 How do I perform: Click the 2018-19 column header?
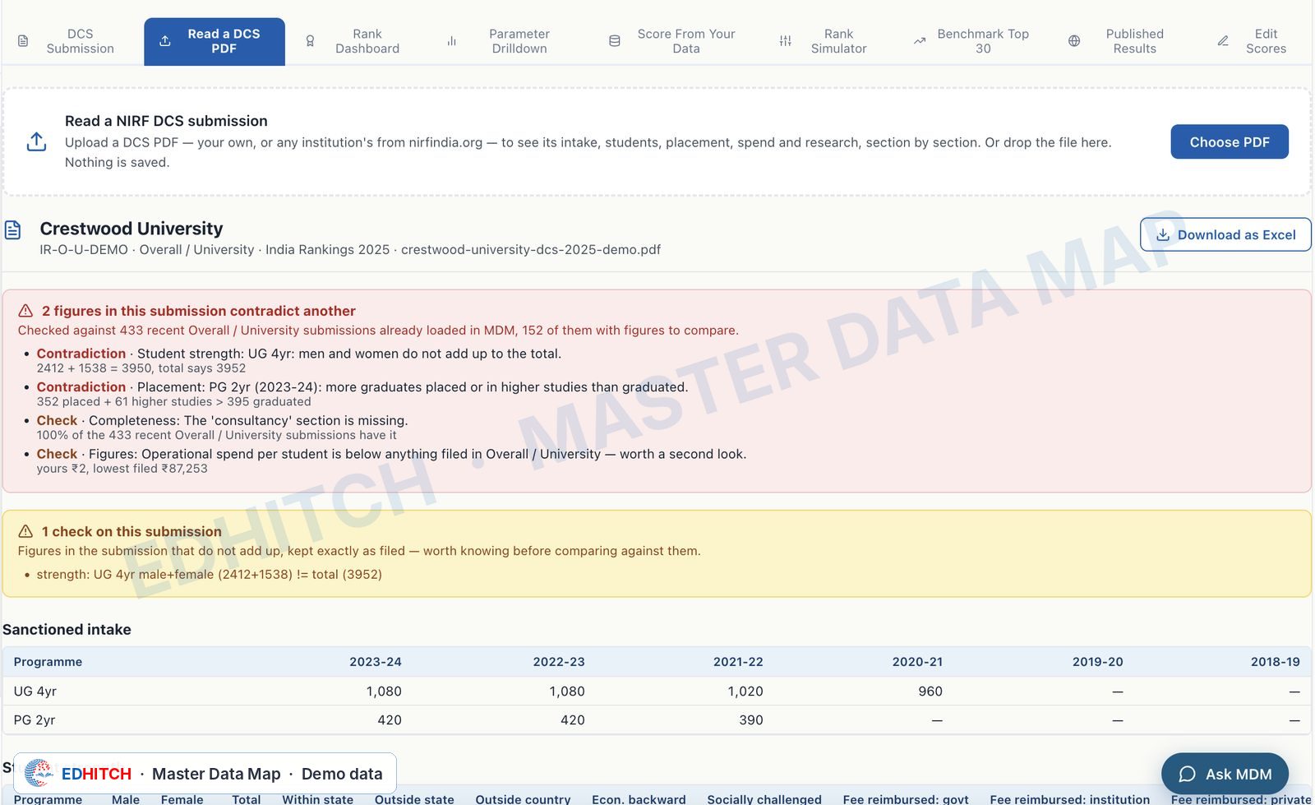coord(1276,662)
